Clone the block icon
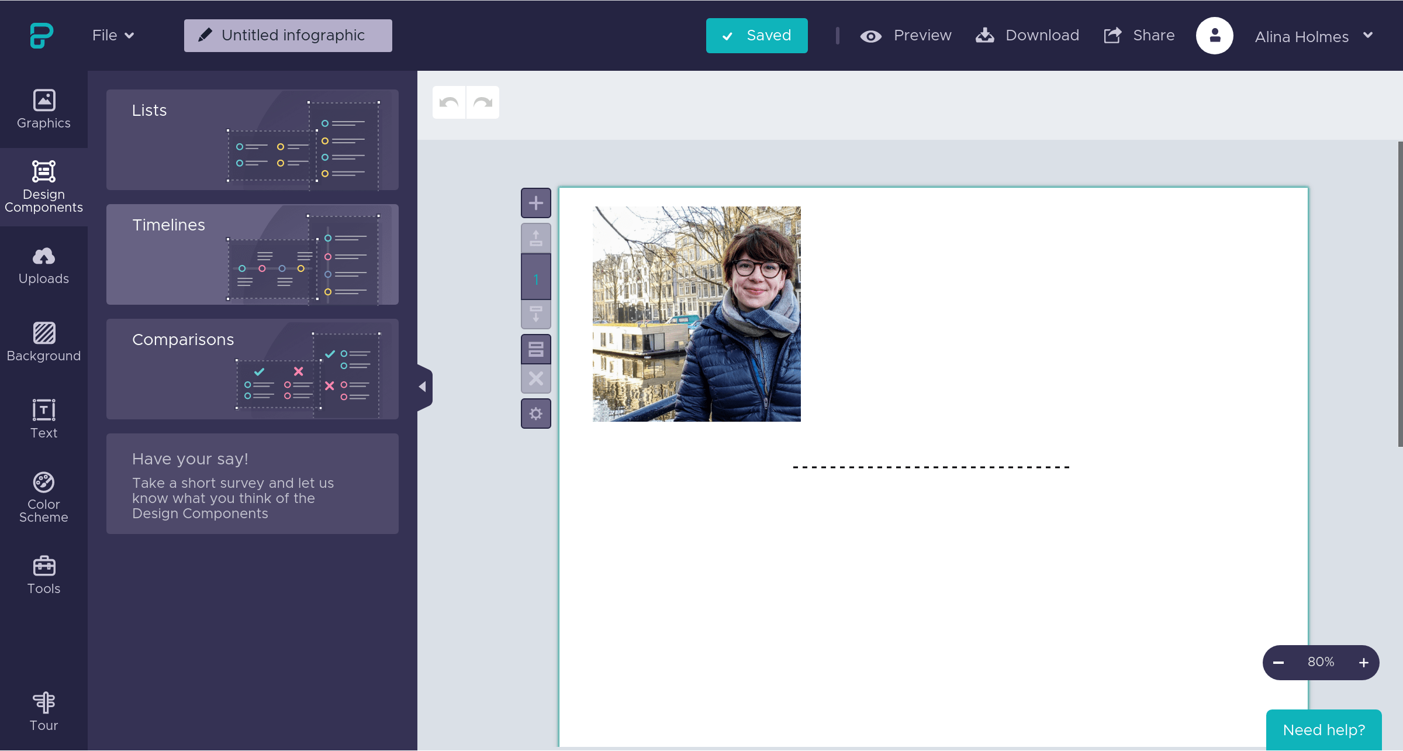 click(x=536, y=349)
